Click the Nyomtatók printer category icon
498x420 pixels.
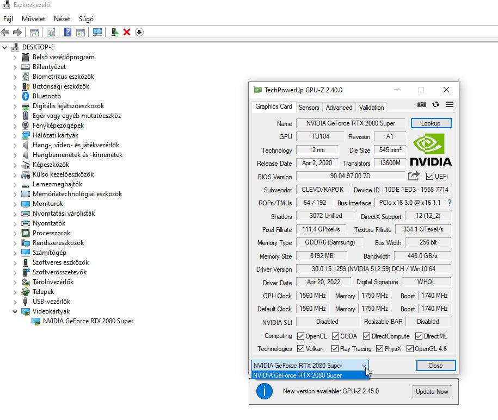26,223
